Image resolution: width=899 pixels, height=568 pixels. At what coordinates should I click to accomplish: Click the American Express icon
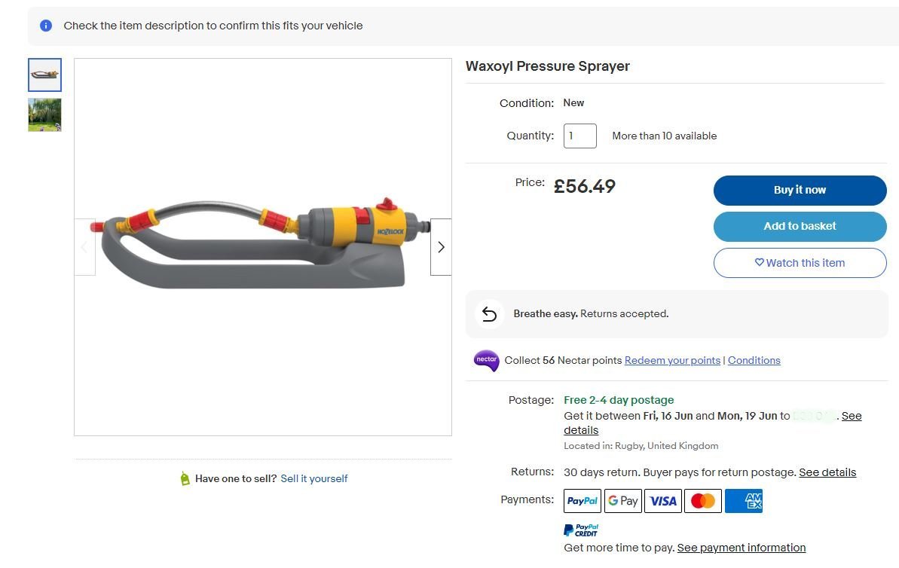pos(744,501)
